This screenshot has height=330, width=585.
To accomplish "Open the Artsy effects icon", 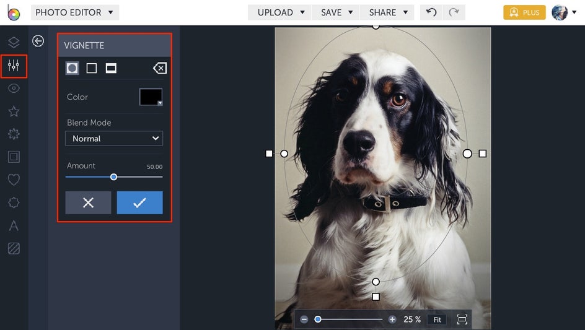I will [14, 134].
